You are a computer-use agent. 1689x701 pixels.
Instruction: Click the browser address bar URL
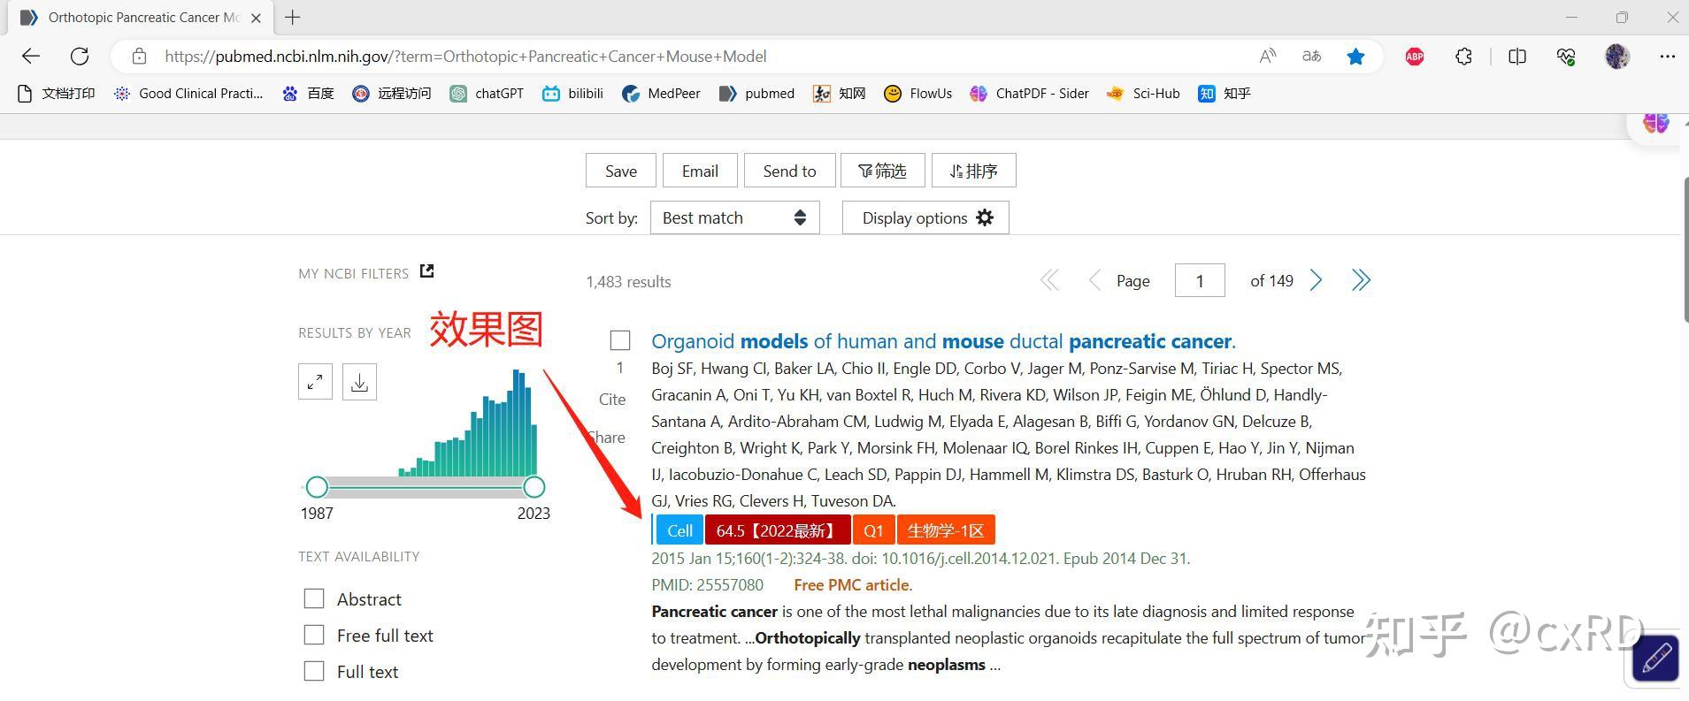pyautogui.click(x=465, y=57)
